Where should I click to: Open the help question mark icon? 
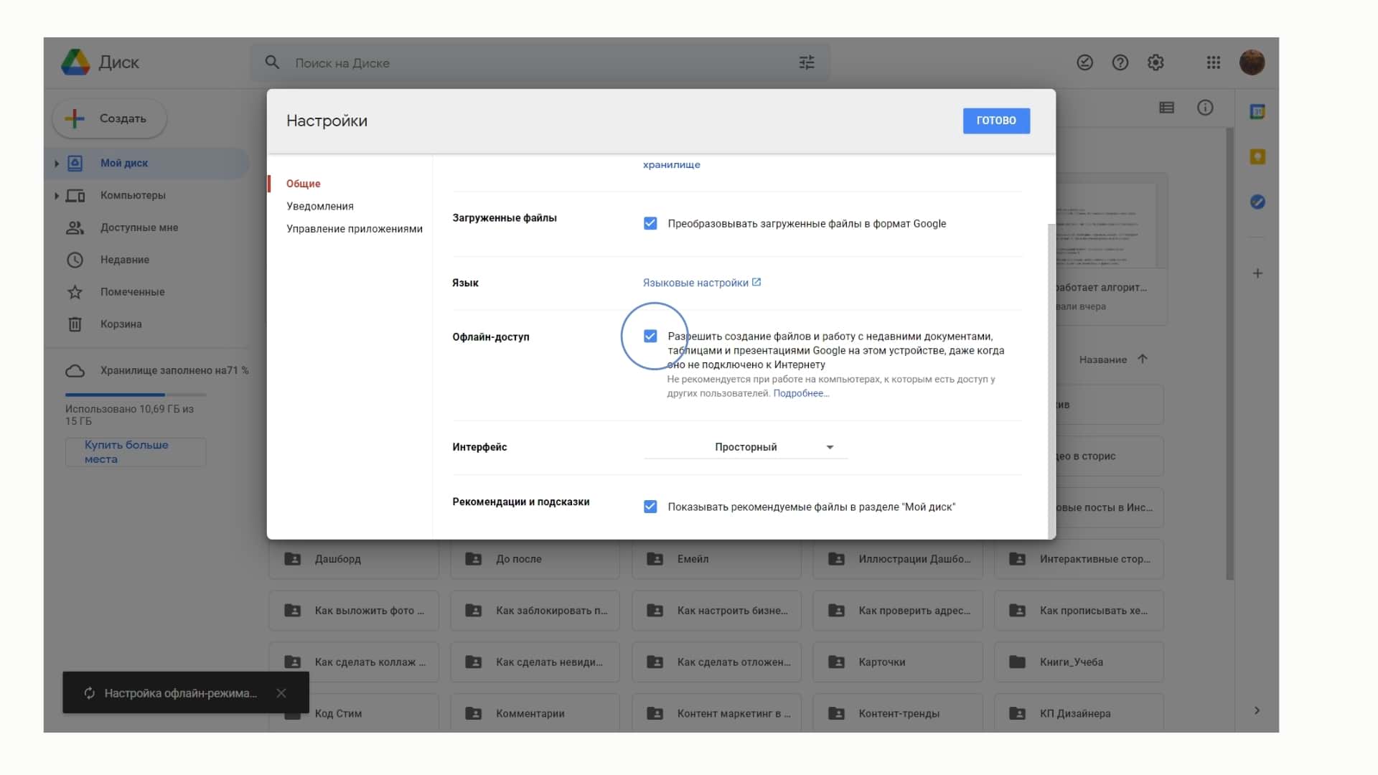[x=1120, y=62]
